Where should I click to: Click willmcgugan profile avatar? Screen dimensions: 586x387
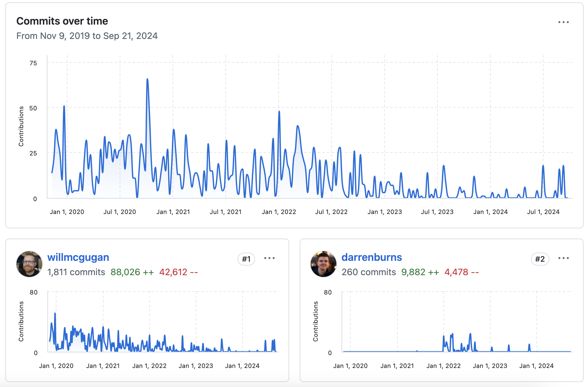pos(29,264)
